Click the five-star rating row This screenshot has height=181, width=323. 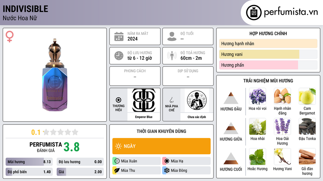coord(61,132)
